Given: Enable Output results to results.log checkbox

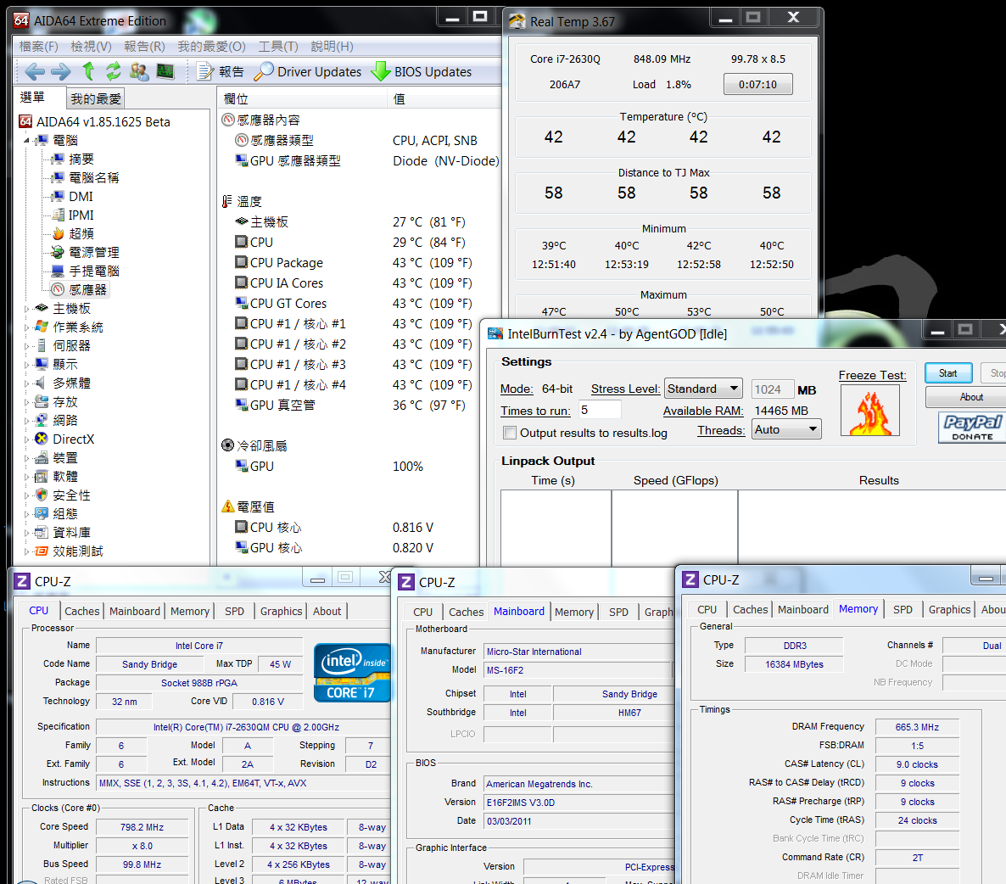Looking at the screenshot, I should (510, 433).
